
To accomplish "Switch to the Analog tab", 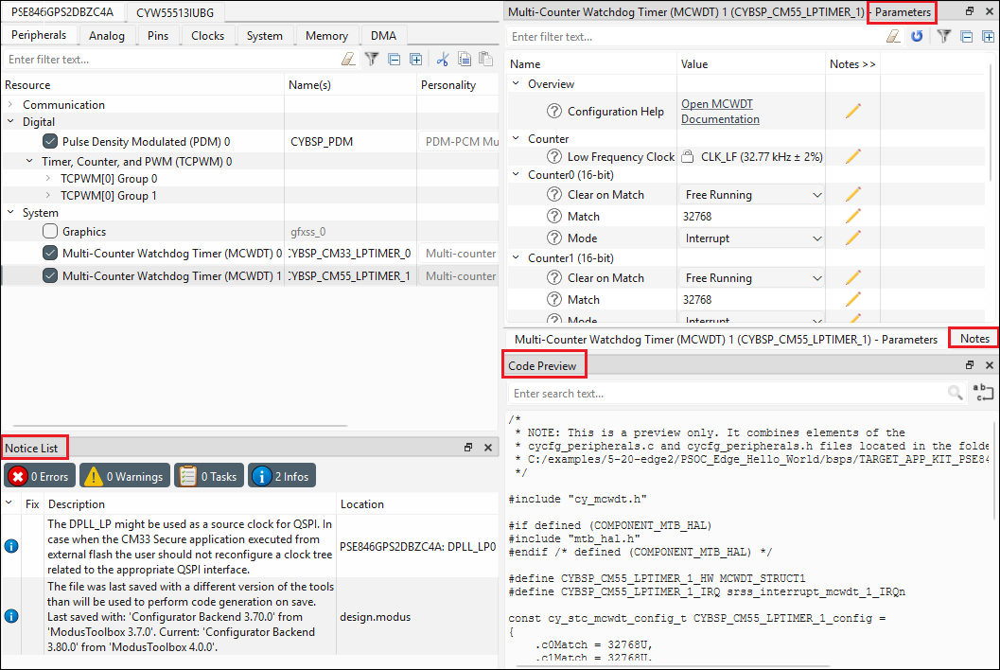I will (107, 36).
